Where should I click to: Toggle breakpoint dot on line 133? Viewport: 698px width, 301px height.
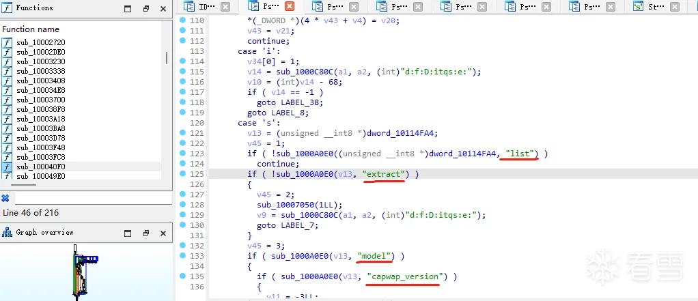point(182,255)
